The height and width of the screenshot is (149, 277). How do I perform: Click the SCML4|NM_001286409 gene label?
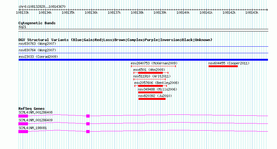pyautogui.click(x=35, y=120)
